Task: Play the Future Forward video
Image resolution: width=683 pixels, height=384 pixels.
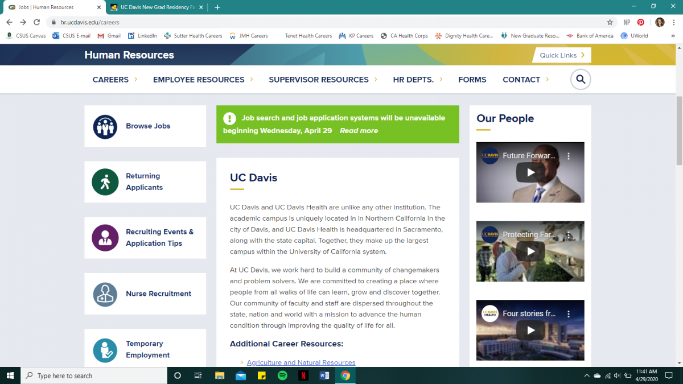Action: pyautogui.click(x=530, y=172)
